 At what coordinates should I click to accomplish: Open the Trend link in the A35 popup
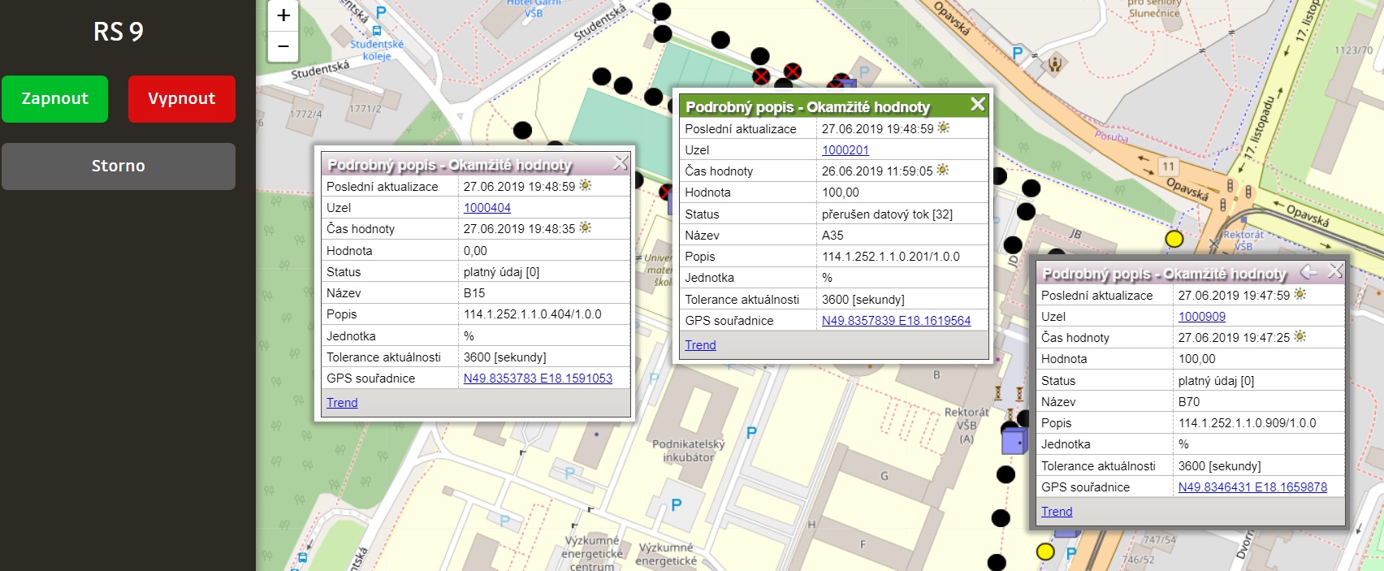click(700, 345)
